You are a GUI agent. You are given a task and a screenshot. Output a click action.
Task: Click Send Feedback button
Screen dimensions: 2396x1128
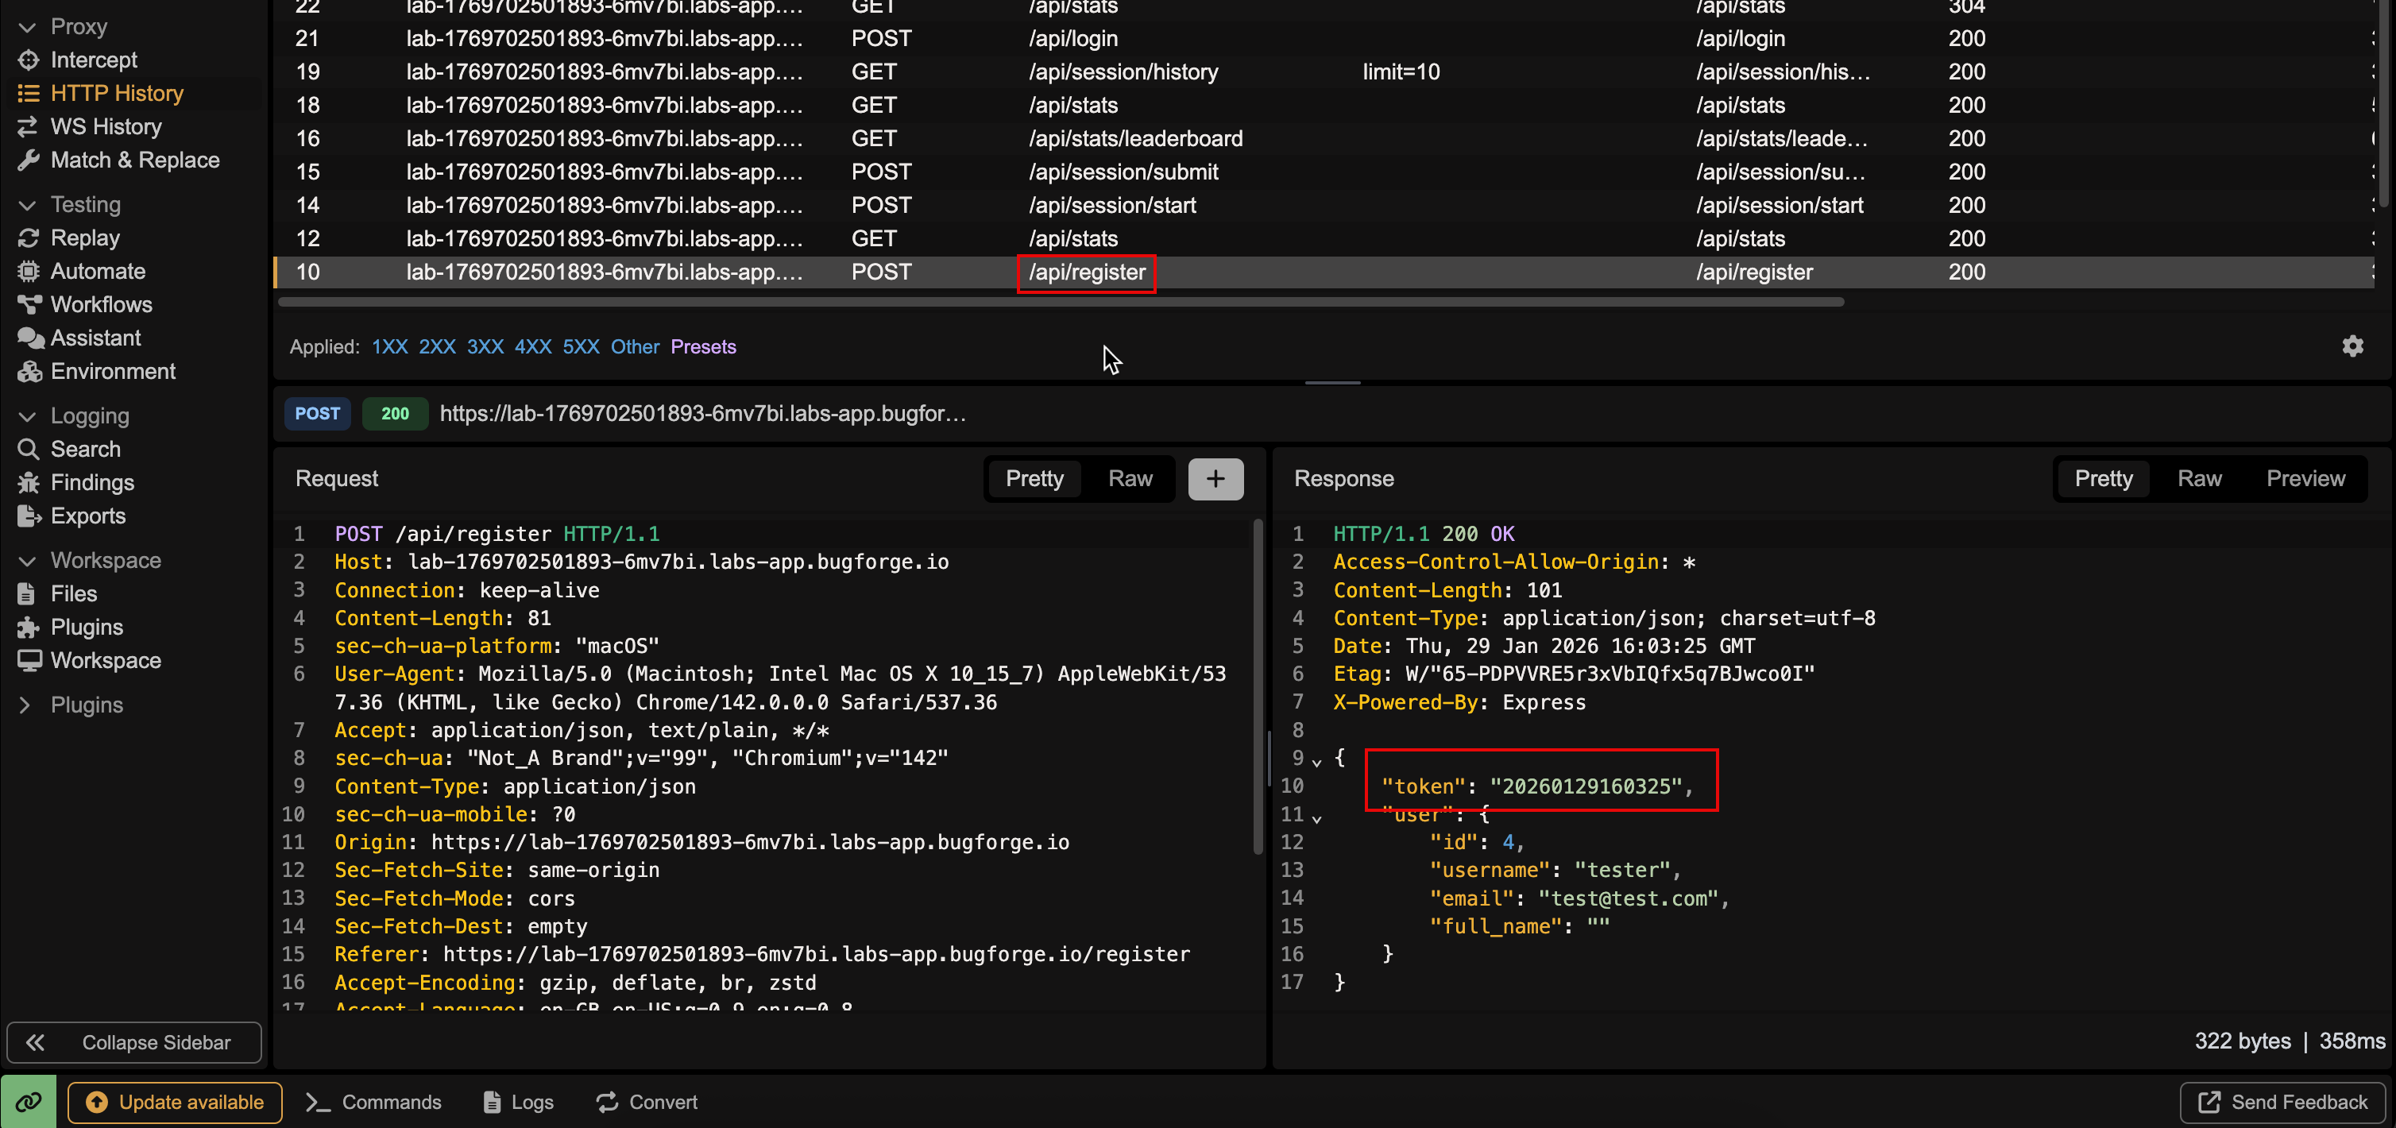click(x=2282, y=1102)
